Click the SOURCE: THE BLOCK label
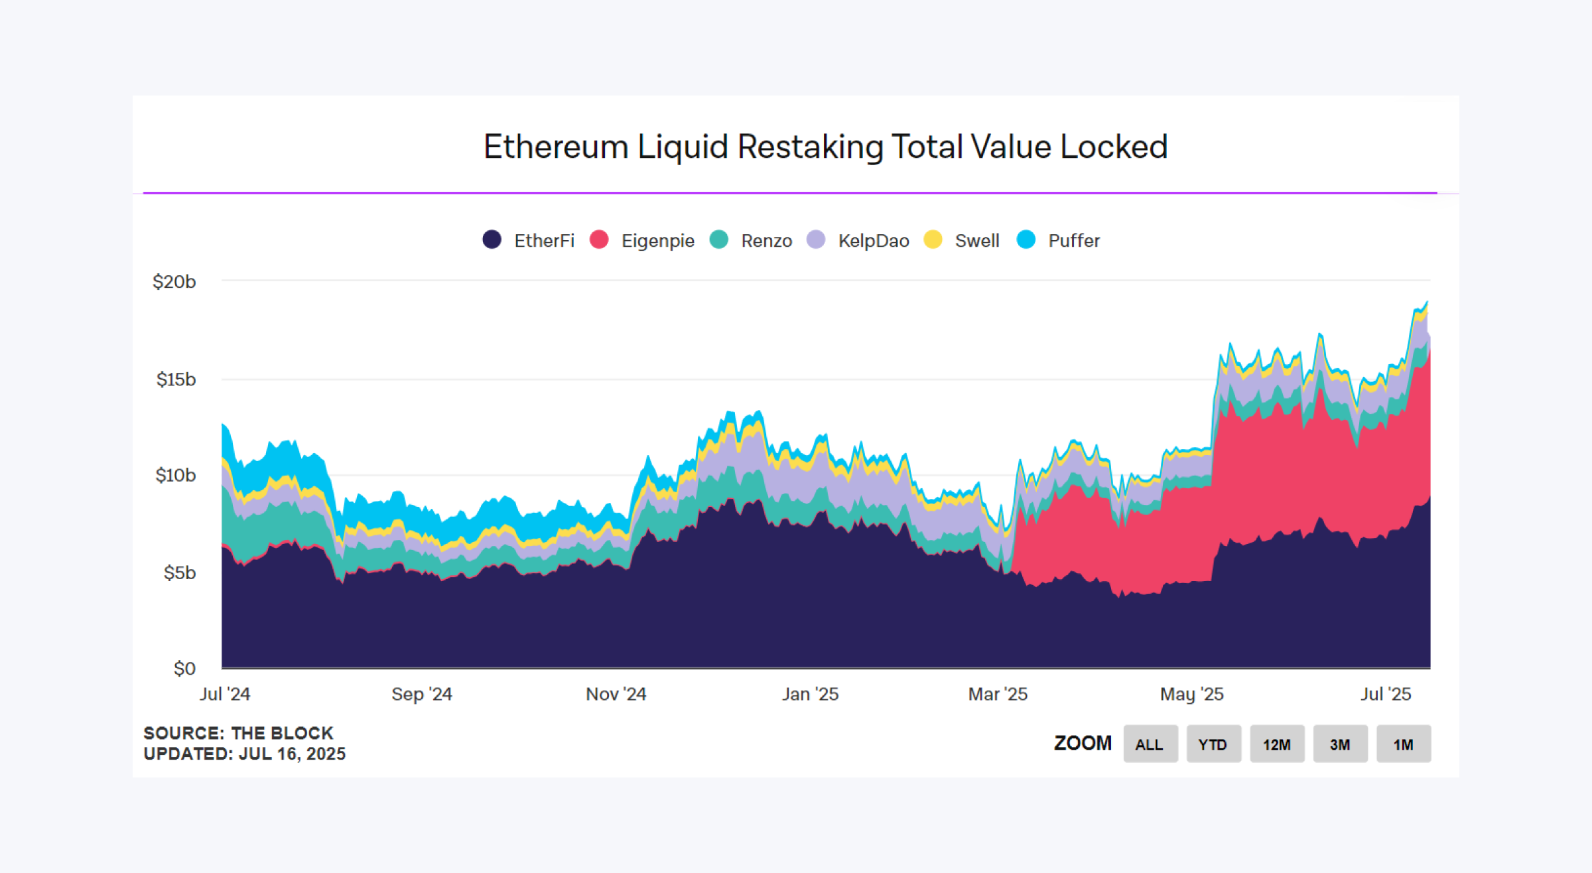1592x873 pixels. pos(238,733)
